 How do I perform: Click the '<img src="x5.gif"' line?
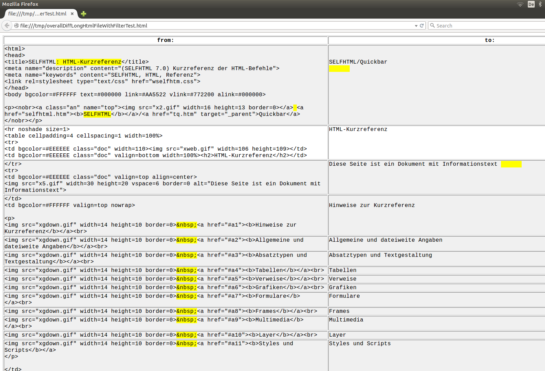pyautogui.click(x=162, y=184)
